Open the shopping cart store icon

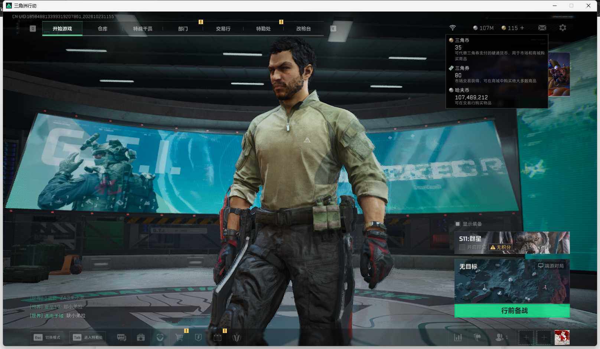179,337
